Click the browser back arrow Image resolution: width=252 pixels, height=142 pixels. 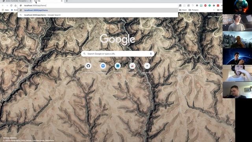(3, 6)
